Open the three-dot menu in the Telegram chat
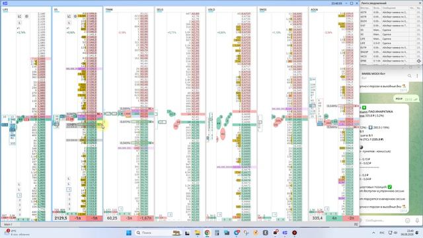This screenshot has width=423, height=238. click(x=417, y=76)
